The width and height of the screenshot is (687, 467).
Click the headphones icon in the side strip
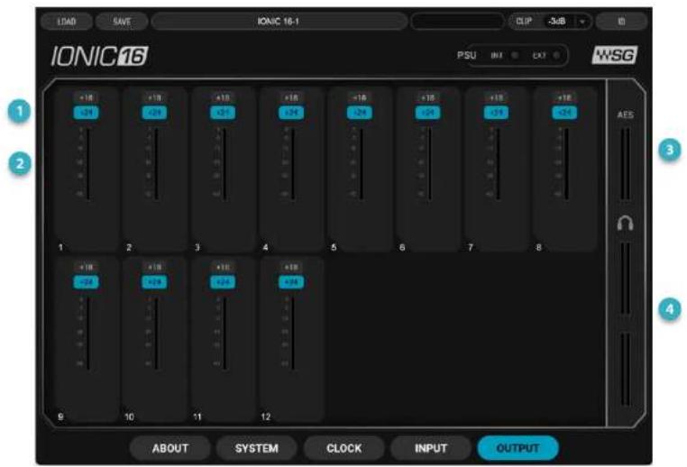pos(625,224)
